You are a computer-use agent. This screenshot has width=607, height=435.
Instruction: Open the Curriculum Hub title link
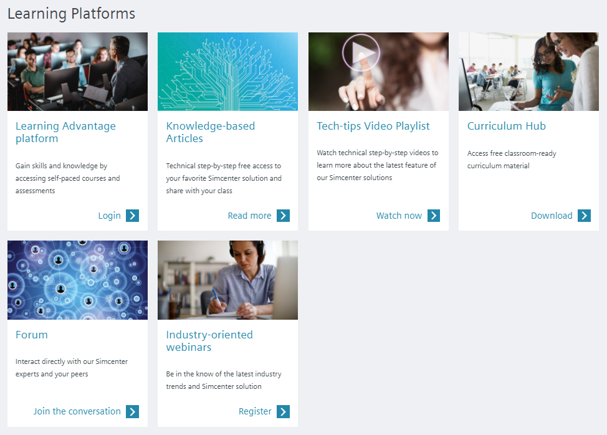pyautogui.click(x=506, y=126)
